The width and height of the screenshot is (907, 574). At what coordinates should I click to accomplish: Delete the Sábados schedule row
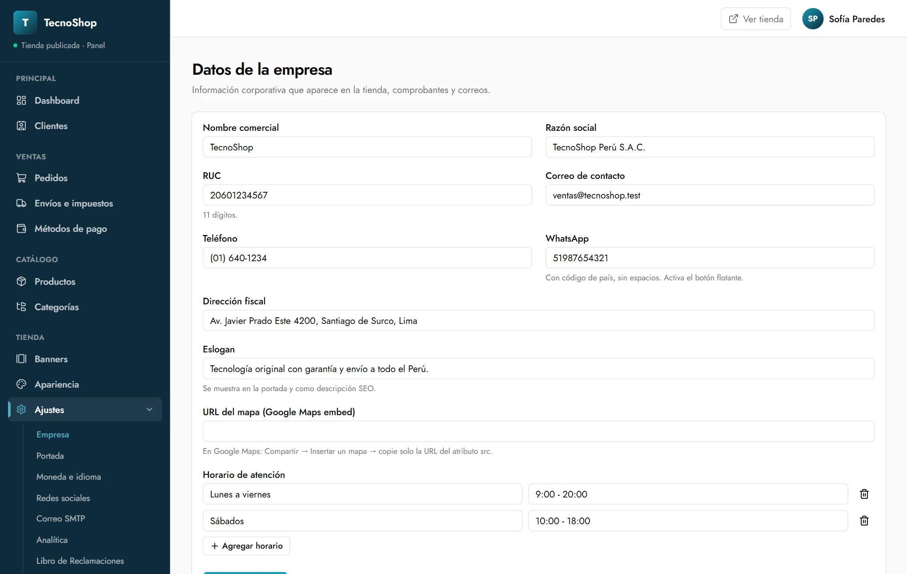(864, 521)
